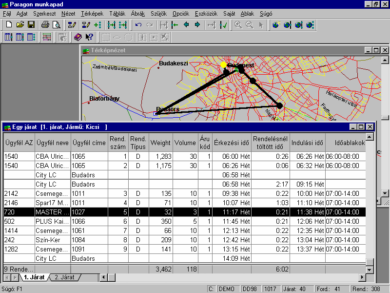The height and width of the screenshot is (293, 390).
Task: Click the teal right arrow icon
Action: (x=197, y=25)
